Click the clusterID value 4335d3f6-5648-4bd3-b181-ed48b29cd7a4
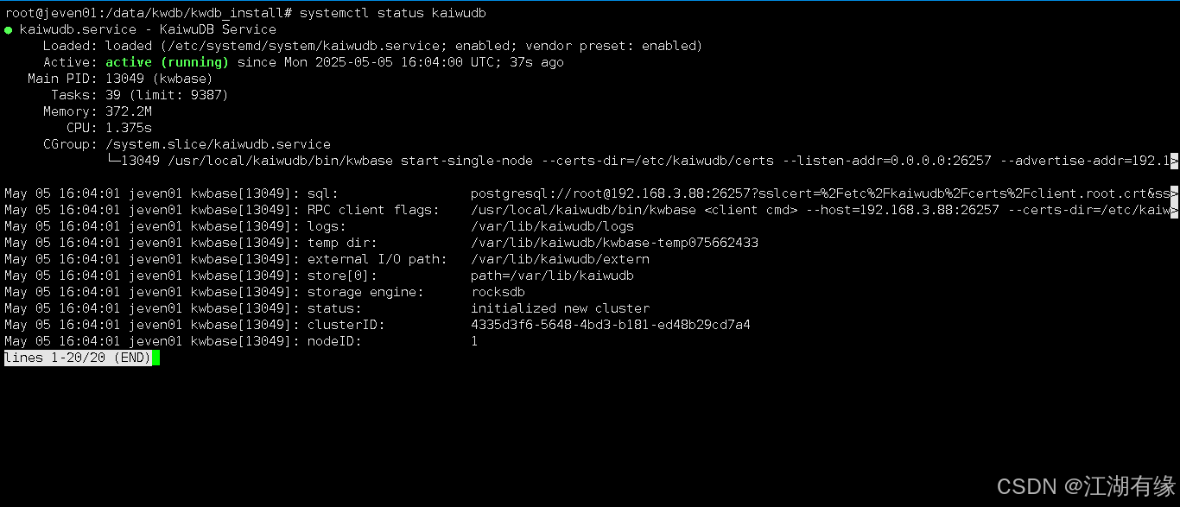Screen dimensions: 1180x507 tap(610, 325)
